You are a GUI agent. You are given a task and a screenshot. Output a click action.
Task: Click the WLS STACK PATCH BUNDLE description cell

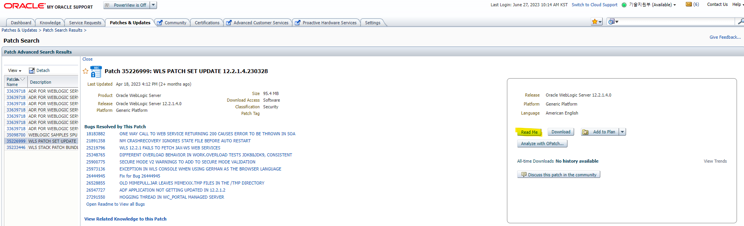coord(53,147)
